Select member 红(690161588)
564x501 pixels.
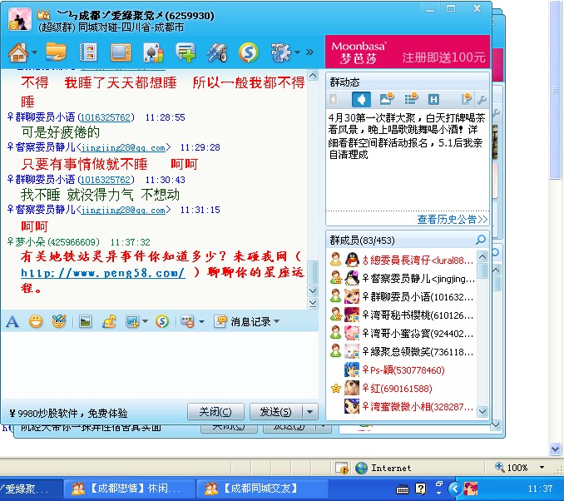tap(403, 389)
